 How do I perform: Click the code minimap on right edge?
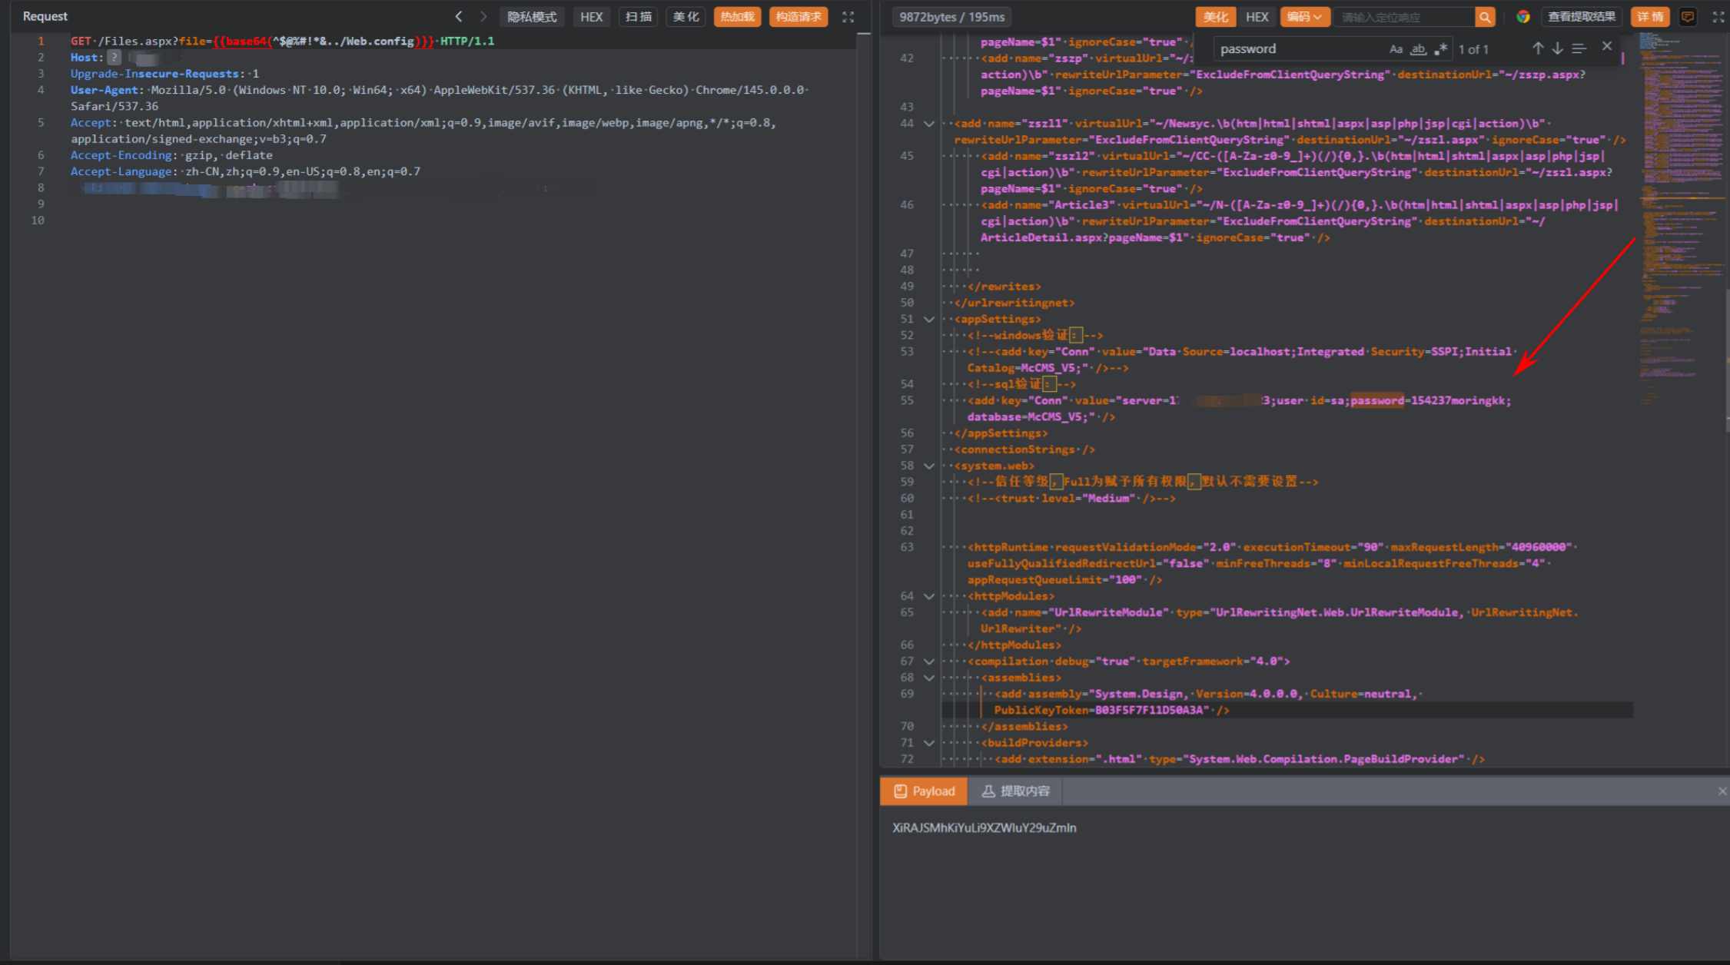click(1679, 192)
